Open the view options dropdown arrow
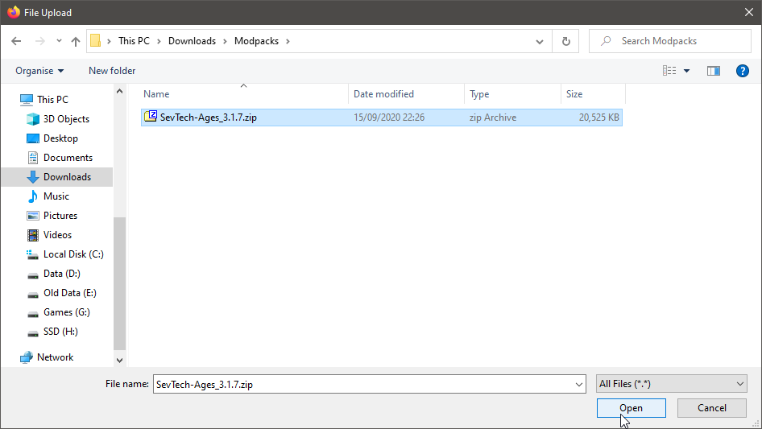 [686, 71]
